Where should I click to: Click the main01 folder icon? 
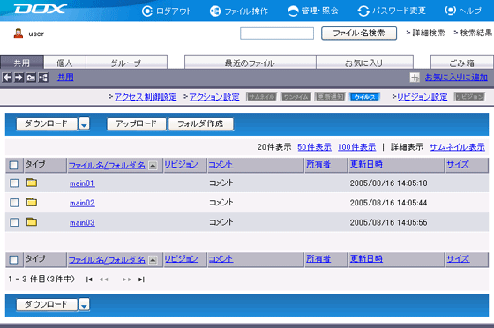32,183
